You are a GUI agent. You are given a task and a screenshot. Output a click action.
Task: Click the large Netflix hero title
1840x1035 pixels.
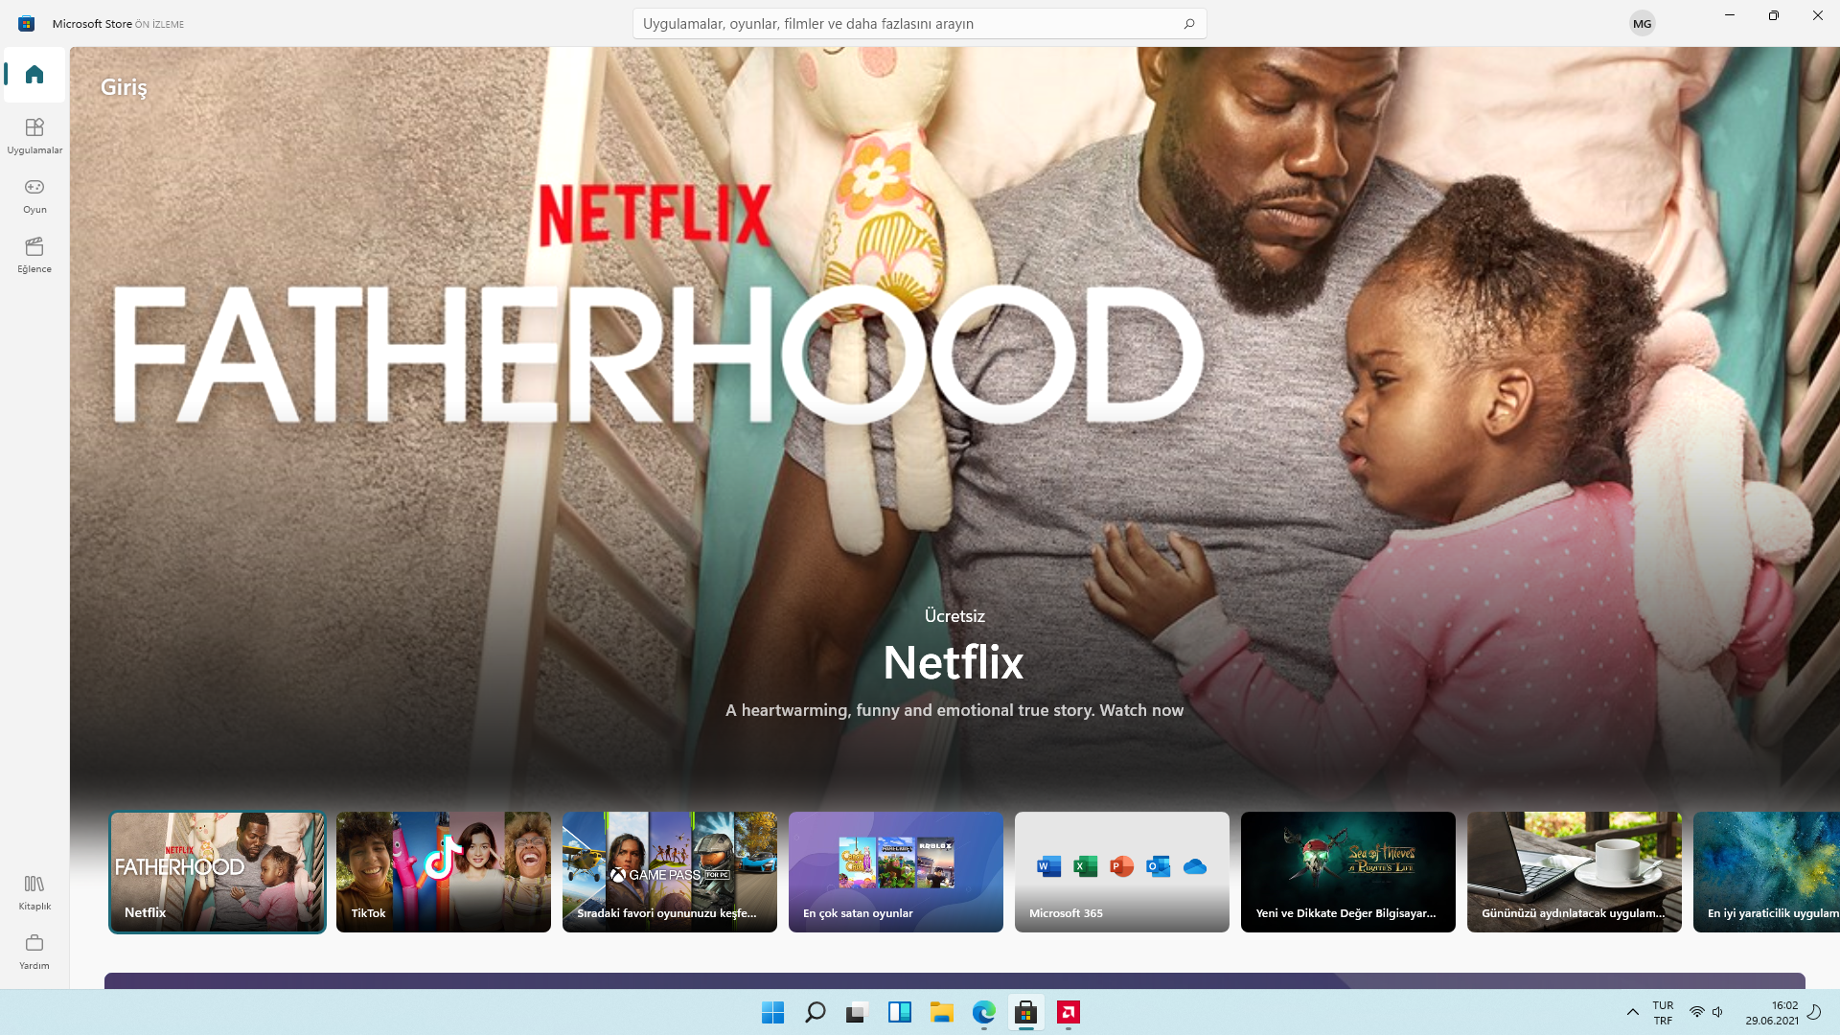click(954, 662)
